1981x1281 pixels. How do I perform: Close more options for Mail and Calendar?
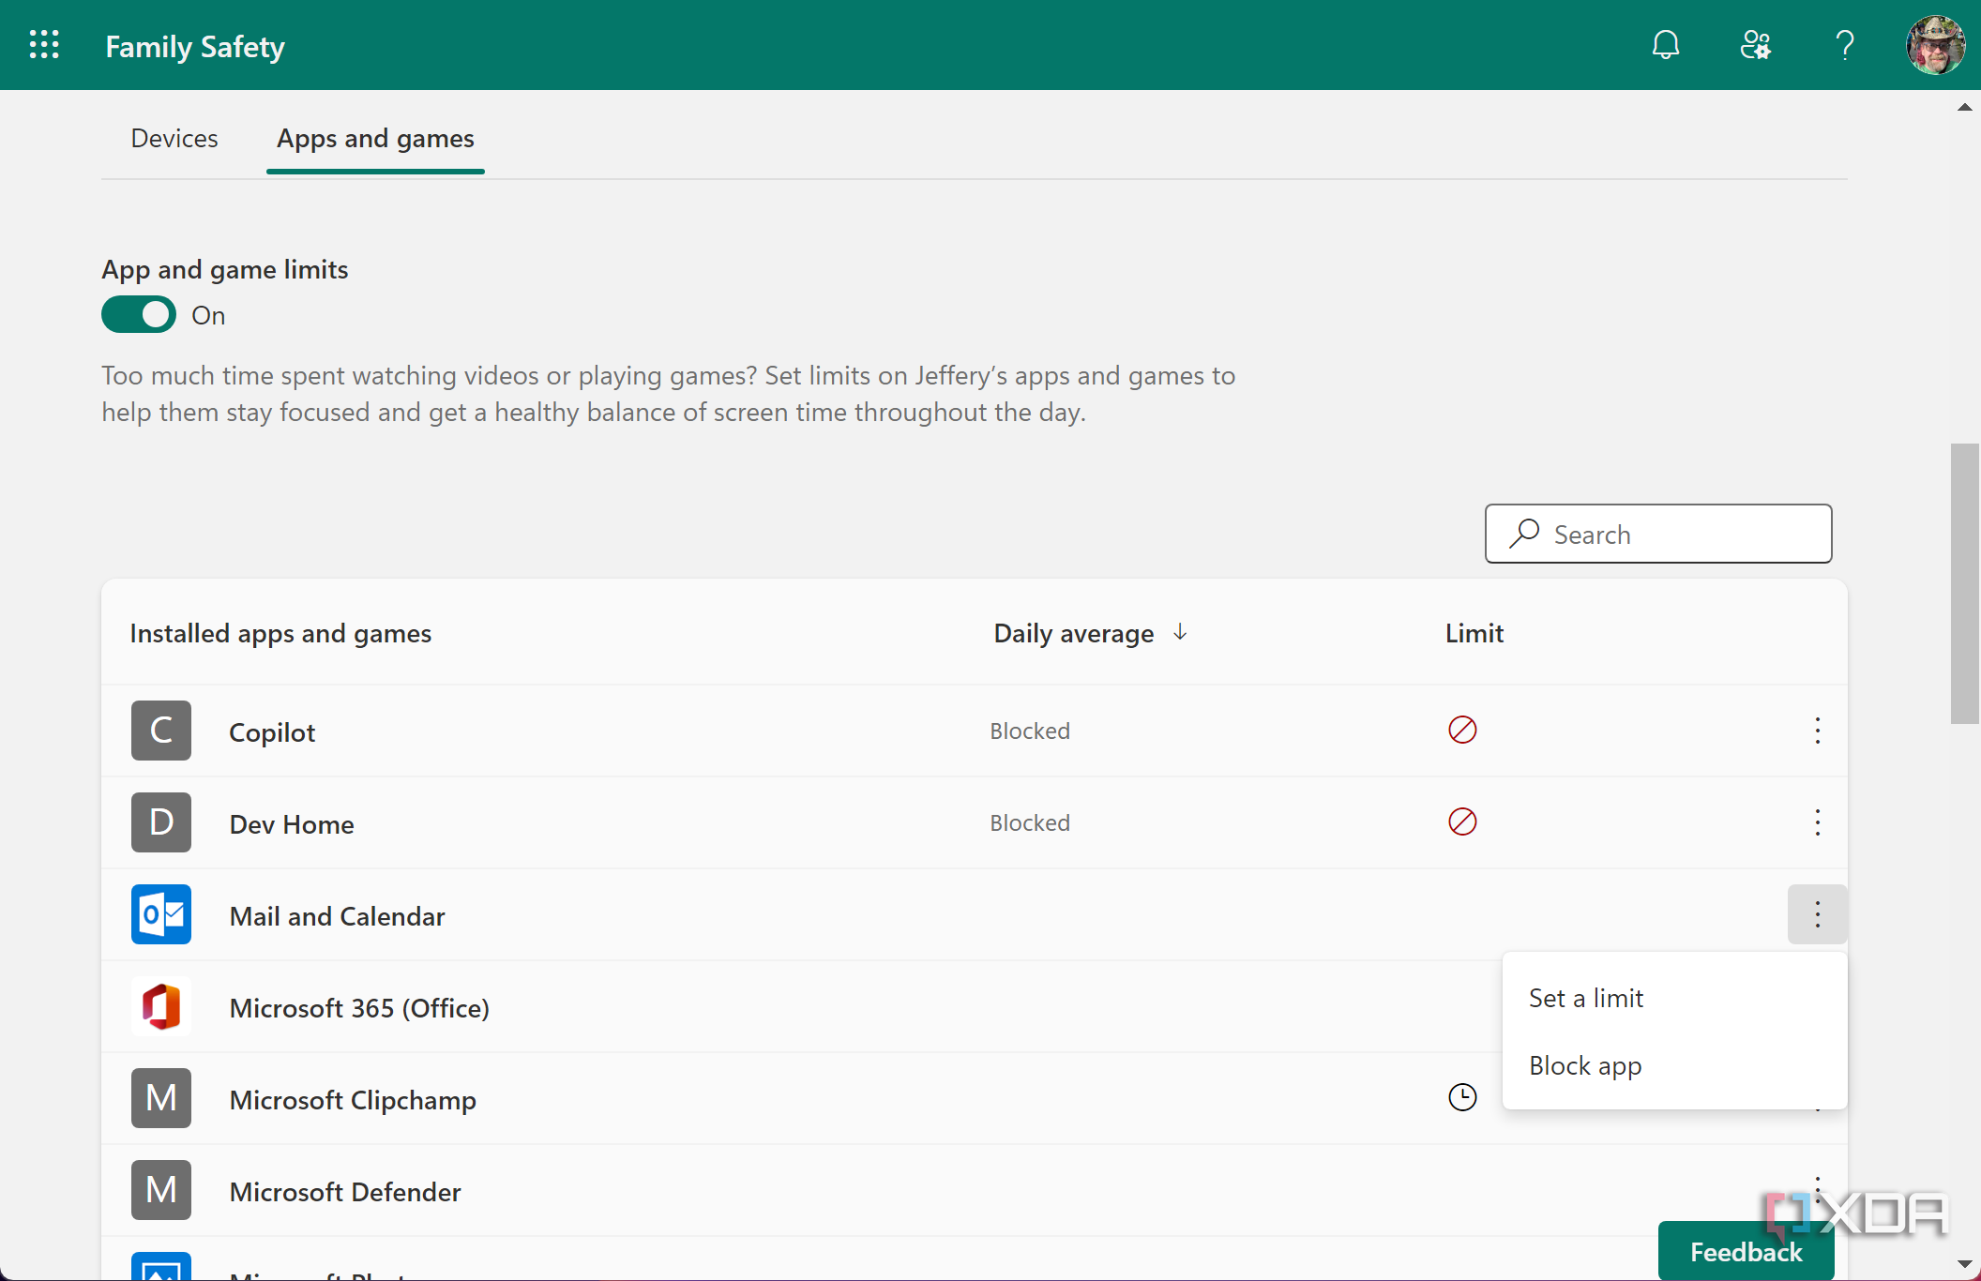pos(1817,914)
